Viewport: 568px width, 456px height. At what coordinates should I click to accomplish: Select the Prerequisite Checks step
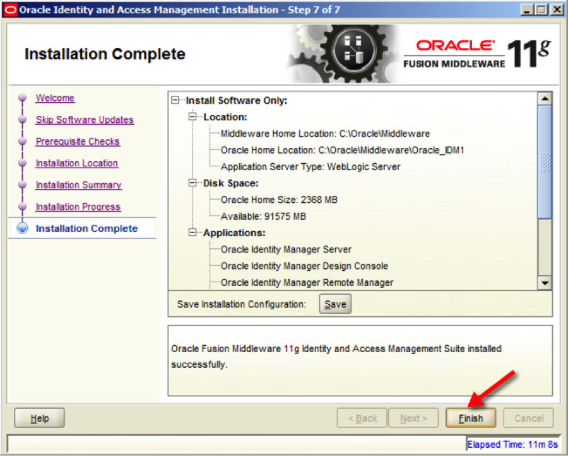pos(78,142)
